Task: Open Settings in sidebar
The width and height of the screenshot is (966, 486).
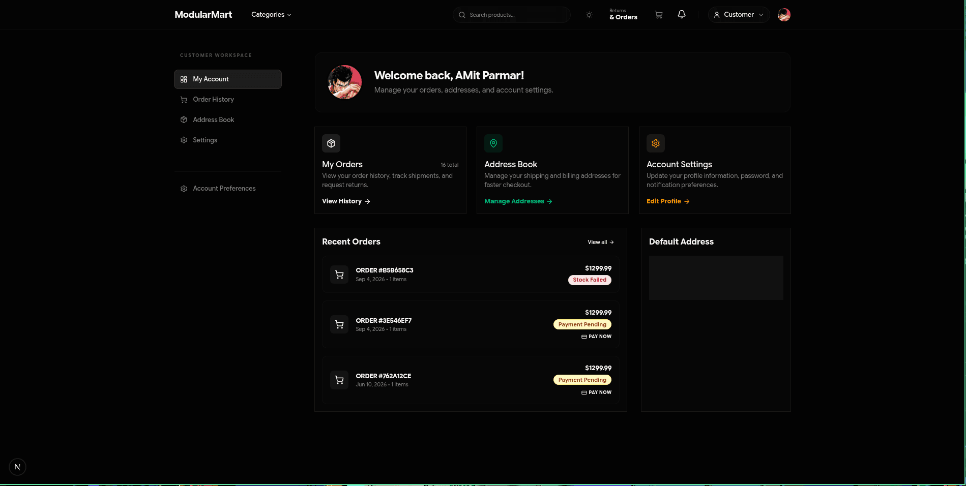Action: (x=228, y=140)
